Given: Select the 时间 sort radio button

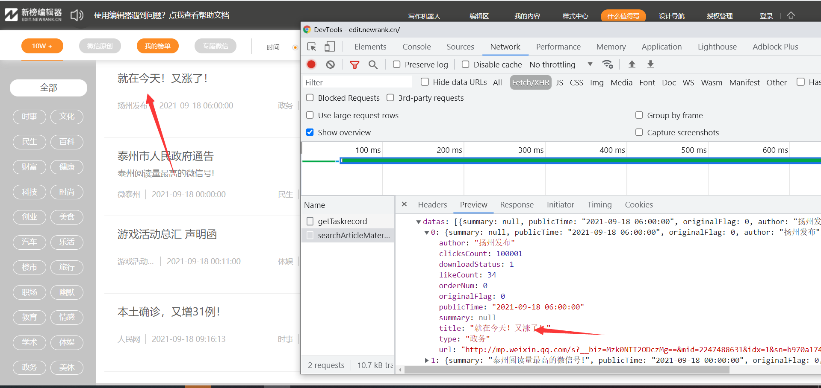Looking at the screenshot, I should (x=295, y=47).
